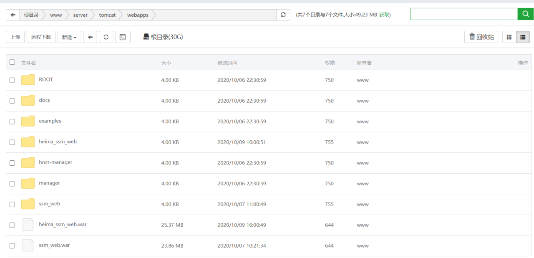Click the toolbar back arrow button
This screenshot has height=258, width=534.
(90, 37)
